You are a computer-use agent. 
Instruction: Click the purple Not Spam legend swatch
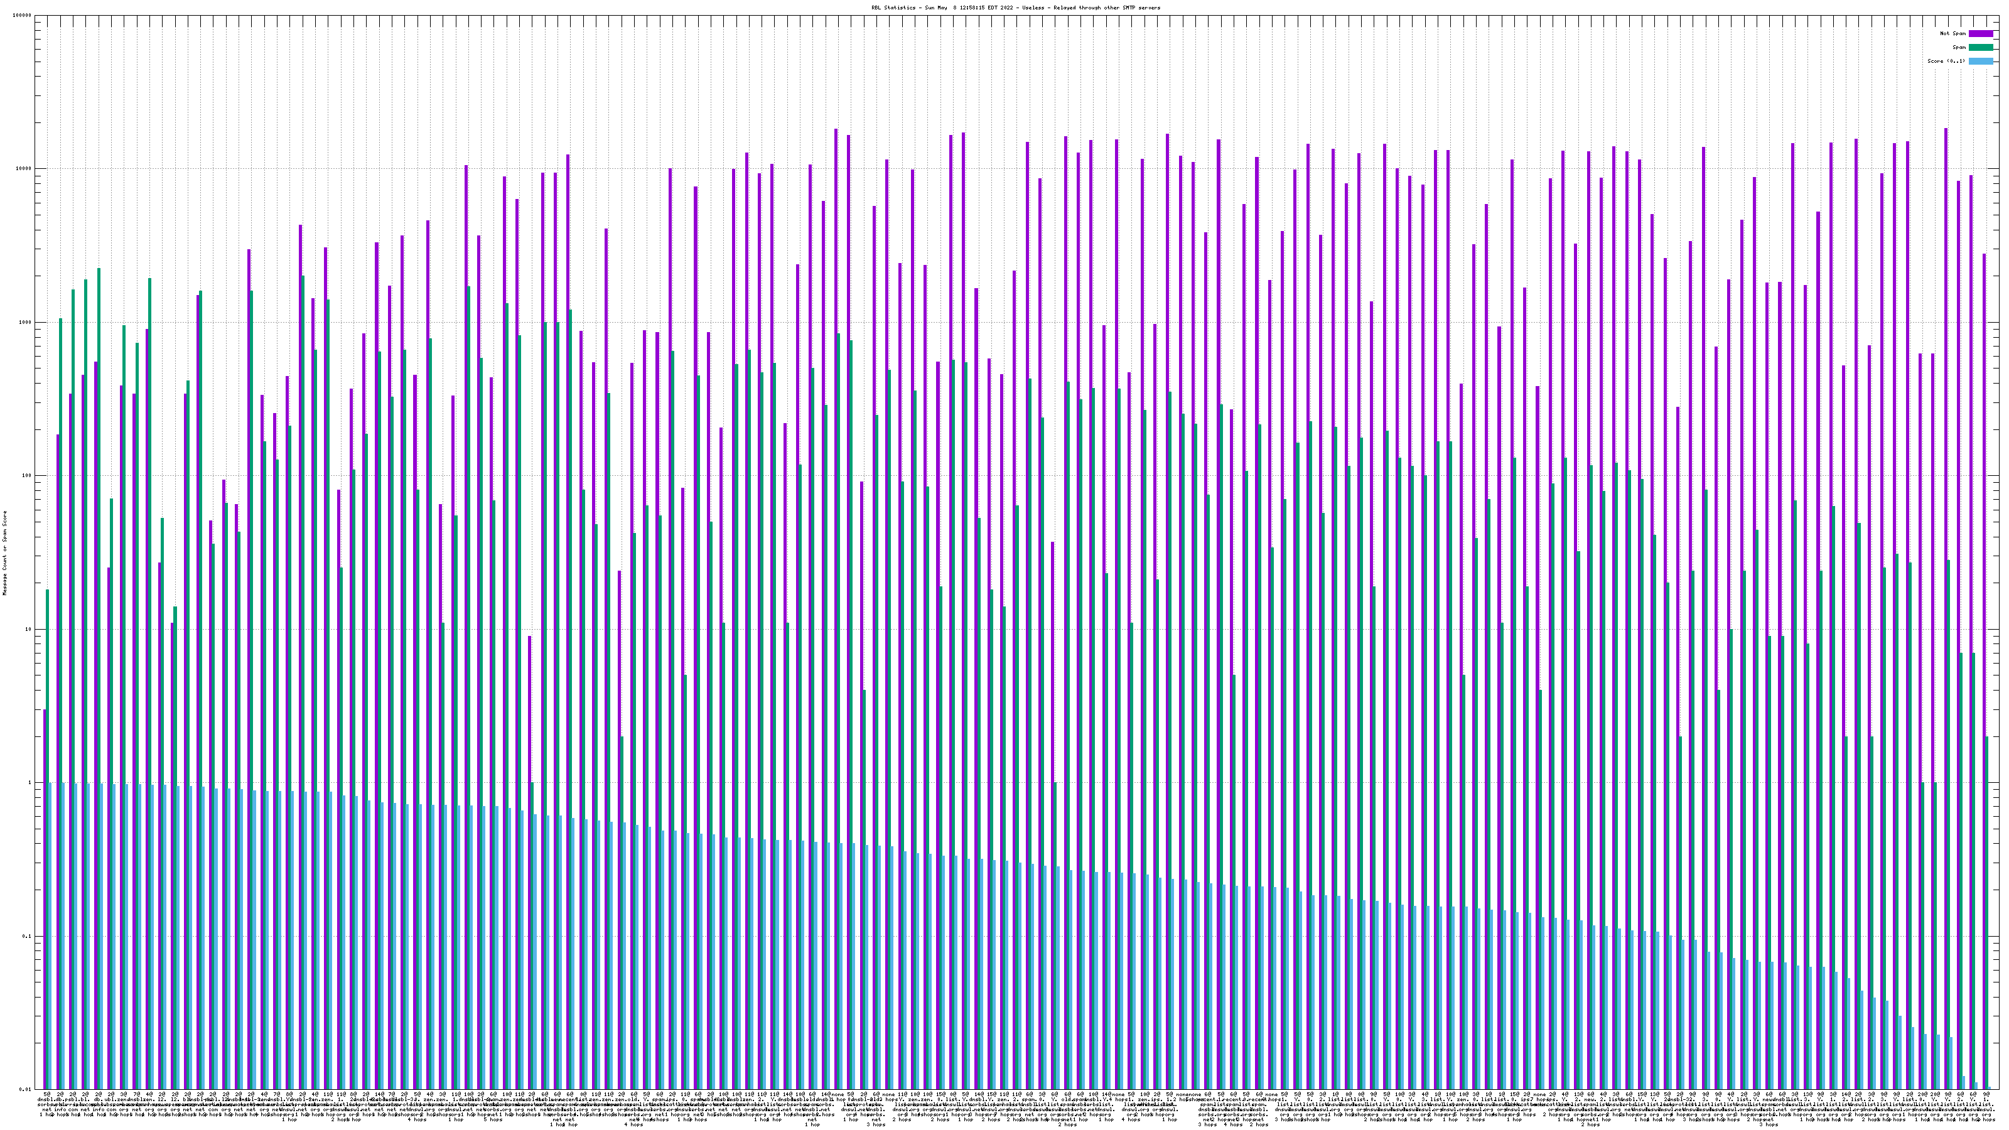point(1980,33)
